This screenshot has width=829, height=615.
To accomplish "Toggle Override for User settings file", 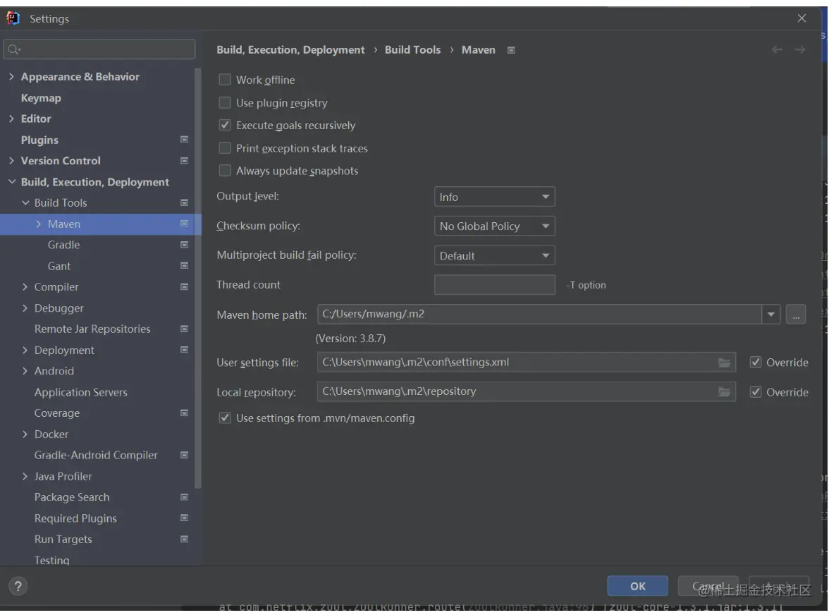I will tap(756, 363).
